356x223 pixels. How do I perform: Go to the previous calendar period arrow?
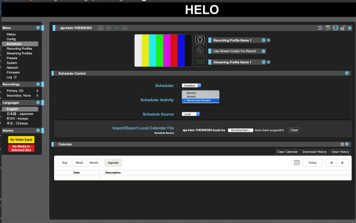coord(331,163)
